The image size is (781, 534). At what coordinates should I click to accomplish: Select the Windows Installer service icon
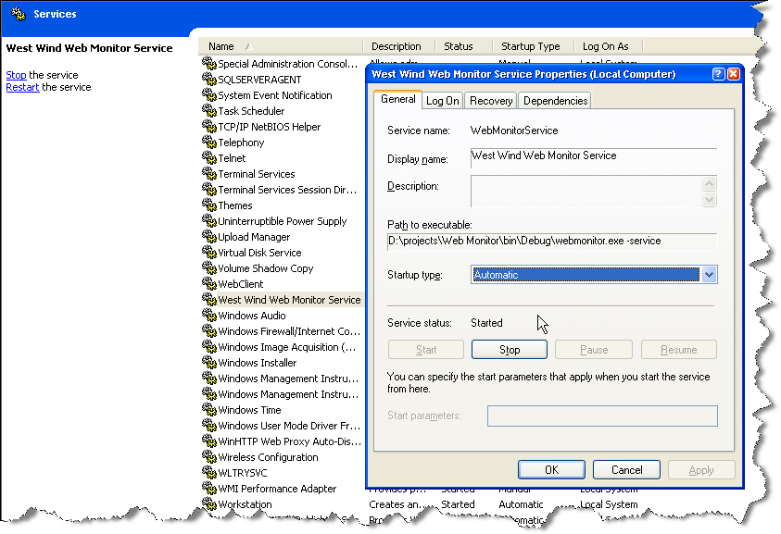click(208, 363)
